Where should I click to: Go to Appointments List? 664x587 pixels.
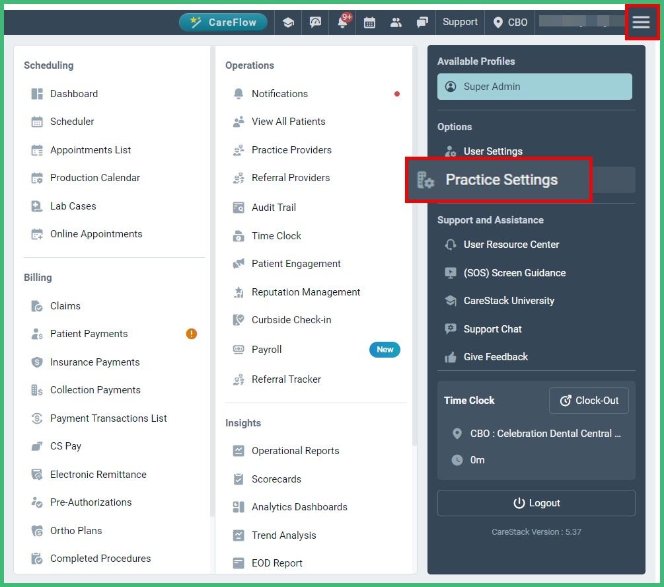point(91,150)
